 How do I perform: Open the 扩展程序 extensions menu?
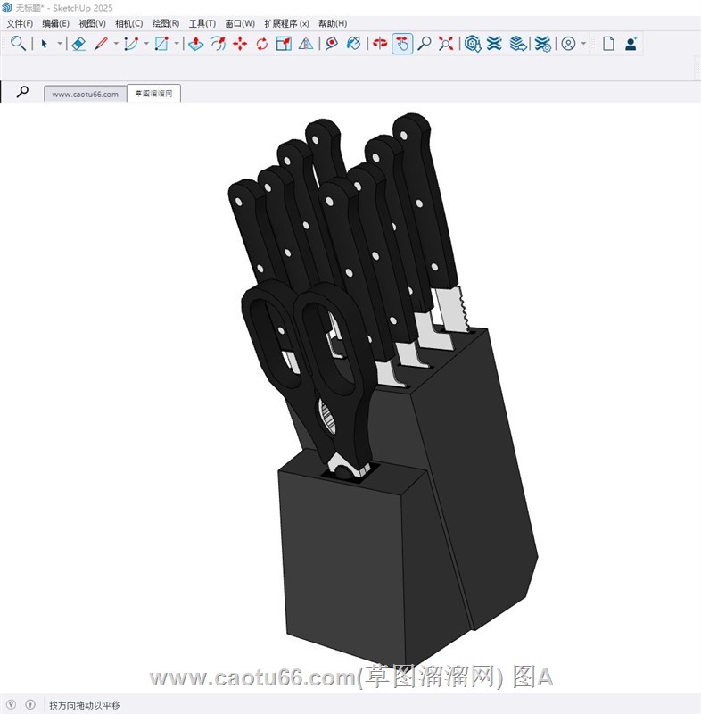286,23
